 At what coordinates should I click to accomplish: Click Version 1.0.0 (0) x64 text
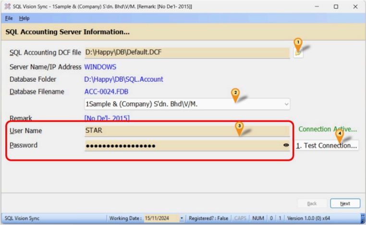click(308, 218)
